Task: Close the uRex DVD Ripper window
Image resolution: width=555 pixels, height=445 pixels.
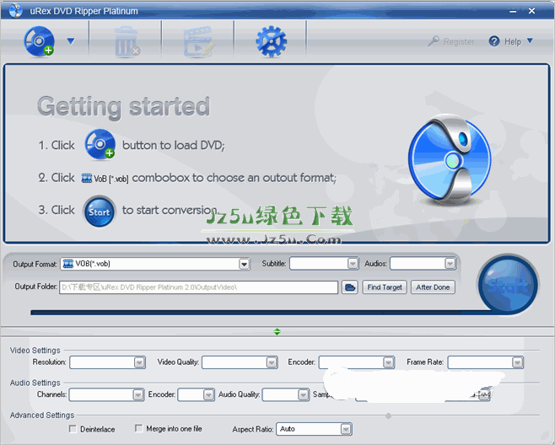Action: click(531, 11)
